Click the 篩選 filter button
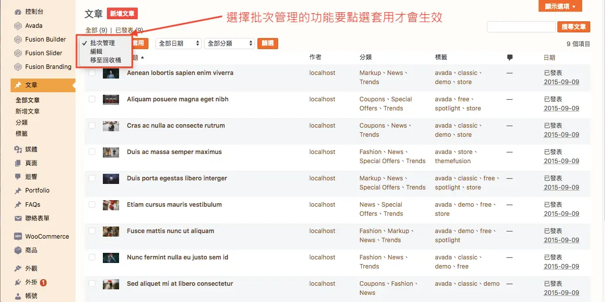This screenshot has width=605, height=302. (x=268, y=44)
